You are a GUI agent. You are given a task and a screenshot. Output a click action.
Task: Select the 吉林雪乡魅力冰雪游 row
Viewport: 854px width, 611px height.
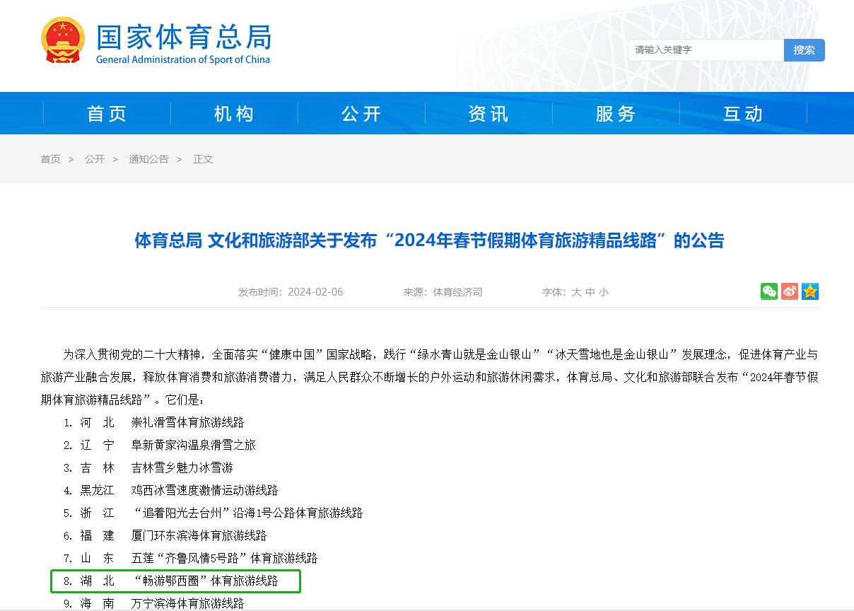[148, 467]
